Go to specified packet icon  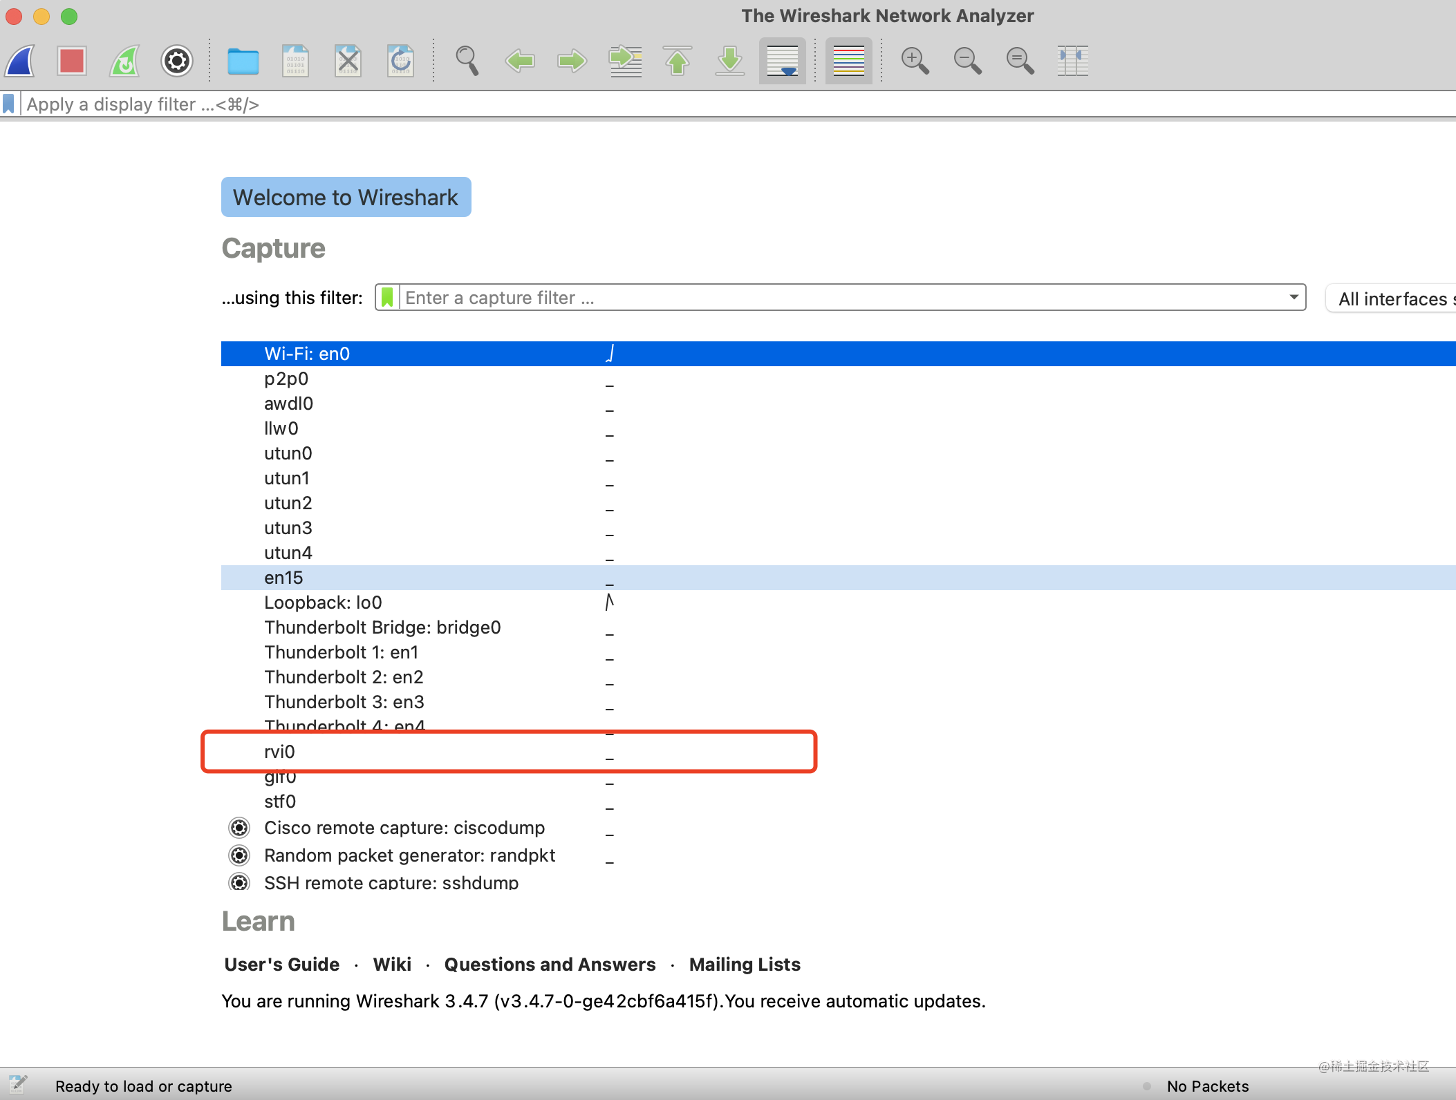click(x=625, y=61)
